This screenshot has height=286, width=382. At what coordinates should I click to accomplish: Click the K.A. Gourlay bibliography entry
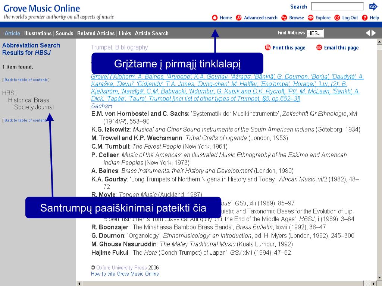(225, 183)
